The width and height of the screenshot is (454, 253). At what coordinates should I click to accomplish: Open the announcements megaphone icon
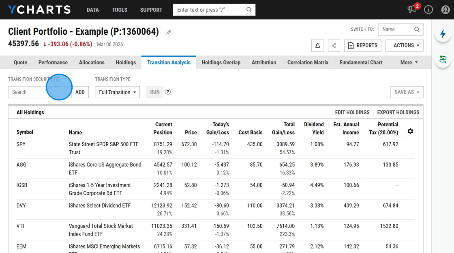(x=411, y=9)
